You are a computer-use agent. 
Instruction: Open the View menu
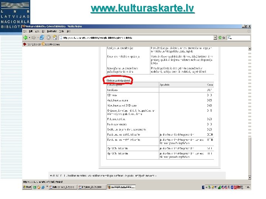pyautogui.click(x=37, y=31)
